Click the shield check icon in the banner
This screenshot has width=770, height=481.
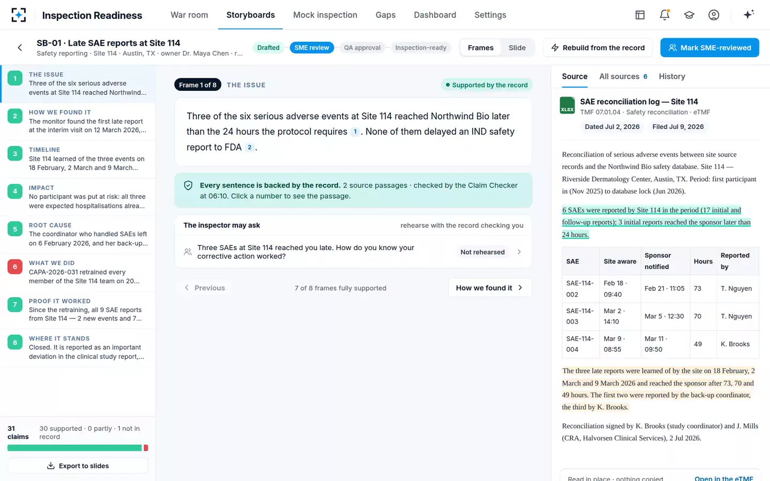tap(188, 185)
